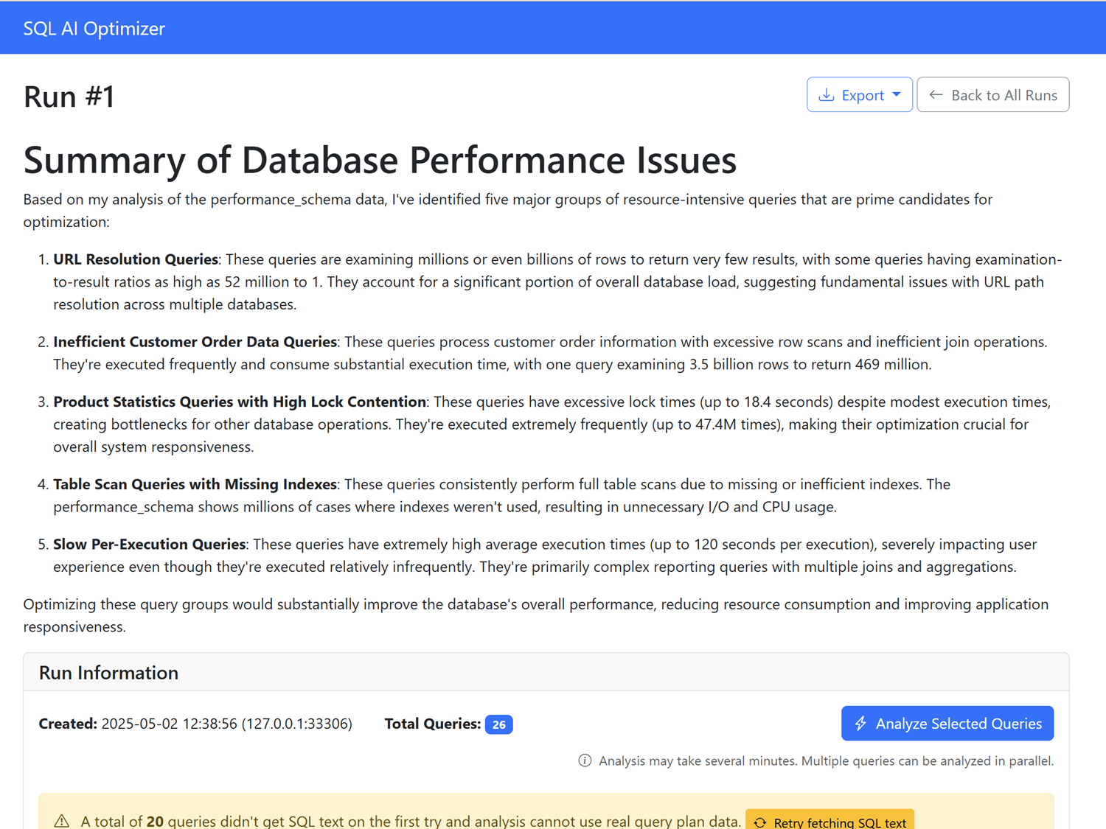This screenshot has width=1106, height=829.
Task: Open the SQL AI Optimizer home link
Action: click(x=94, y=28)
